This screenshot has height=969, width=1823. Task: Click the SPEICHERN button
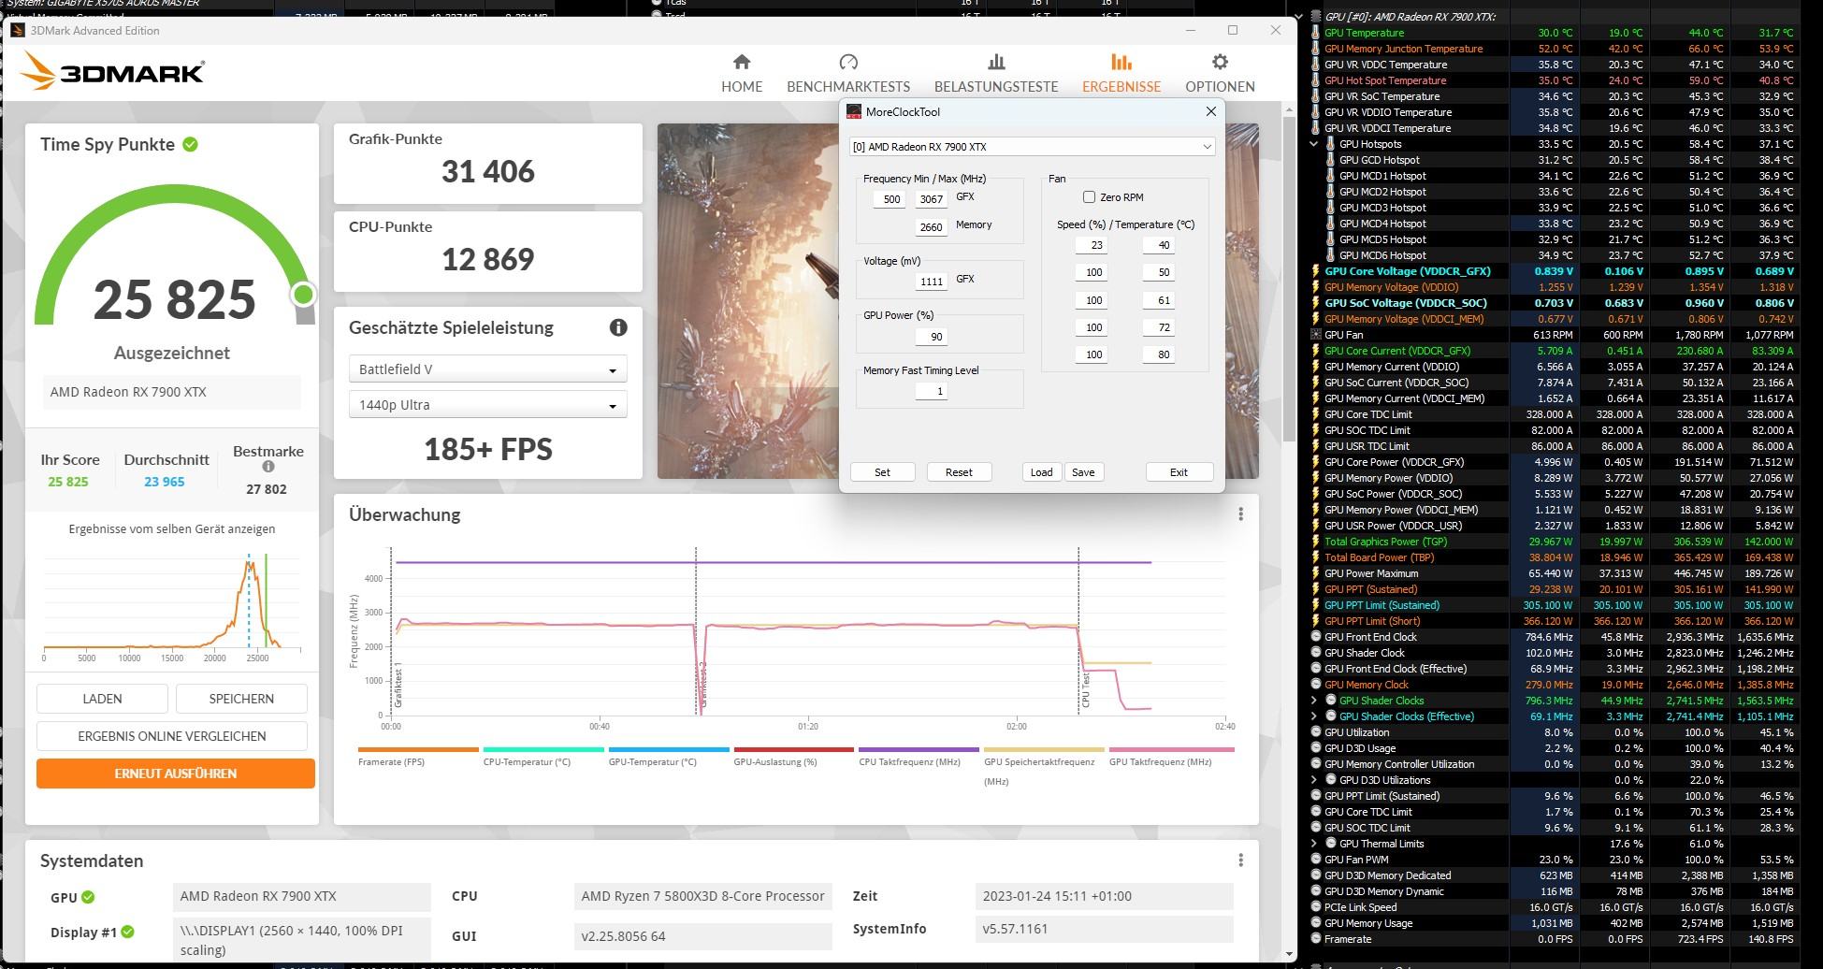click(x=241, y=699)
